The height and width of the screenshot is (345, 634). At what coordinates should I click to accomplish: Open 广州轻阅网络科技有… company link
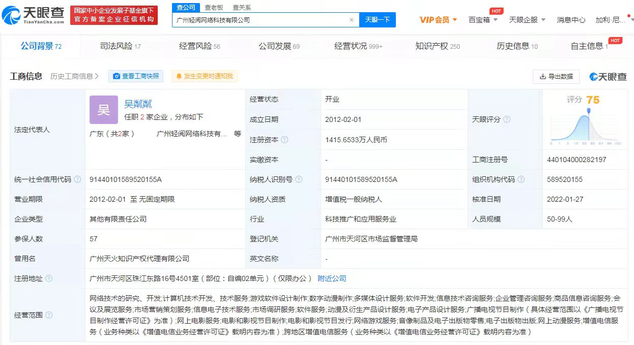click(192, 134)
